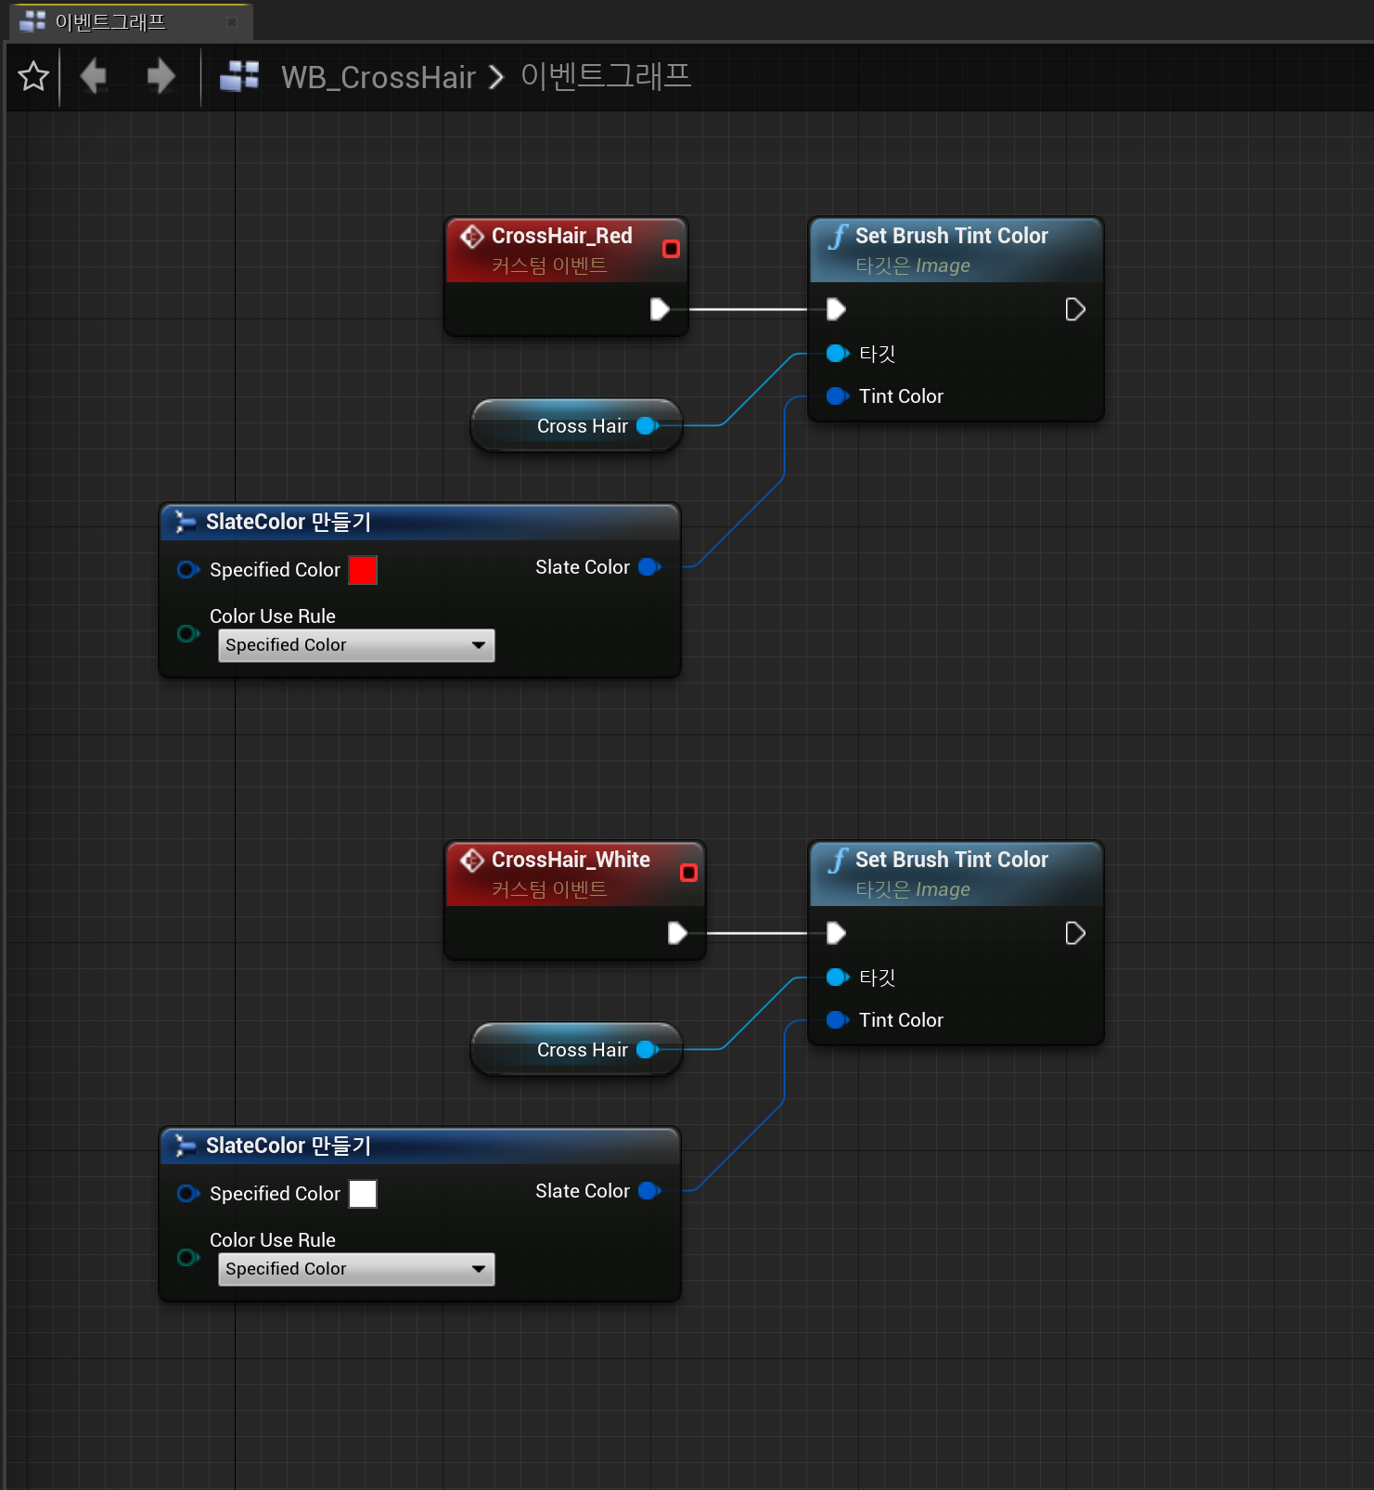Open the white Specified Color swatch
The height and width of the screenshot is (1490, 1374).
click(x=363, y=1194)
